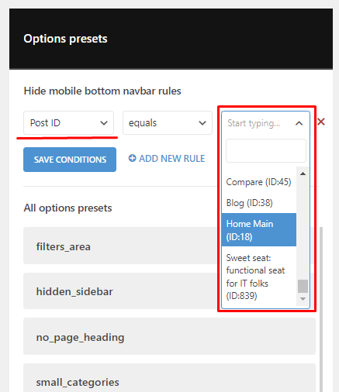Collapse the Start typing dropdown chevron
339x392 pixels.
pyautogui.click(x=299, y=123)
